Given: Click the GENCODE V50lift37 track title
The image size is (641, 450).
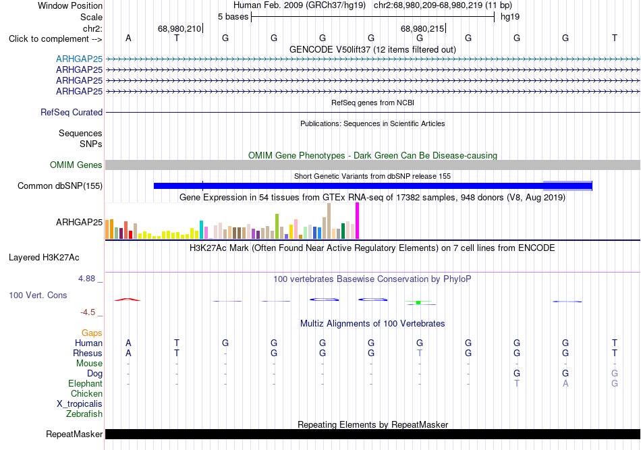Looking at the screenshot, I should pos(372,49).
